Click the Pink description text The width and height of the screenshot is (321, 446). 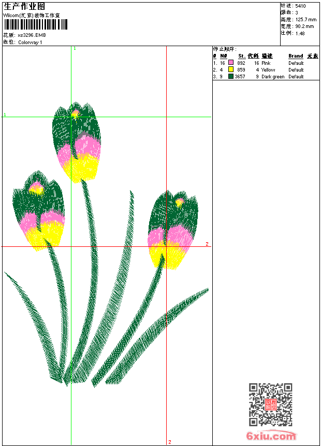pyautogui.click(x=266, y=63)
